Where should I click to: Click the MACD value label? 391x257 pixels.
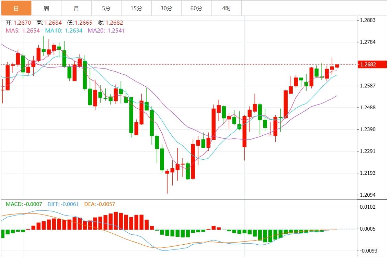(x=24, y=204)
